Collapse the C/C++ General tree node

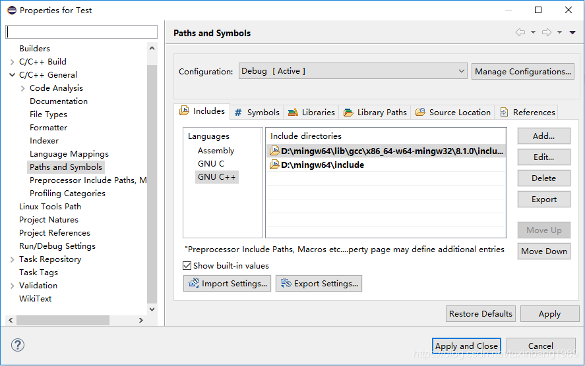[13, 75]
